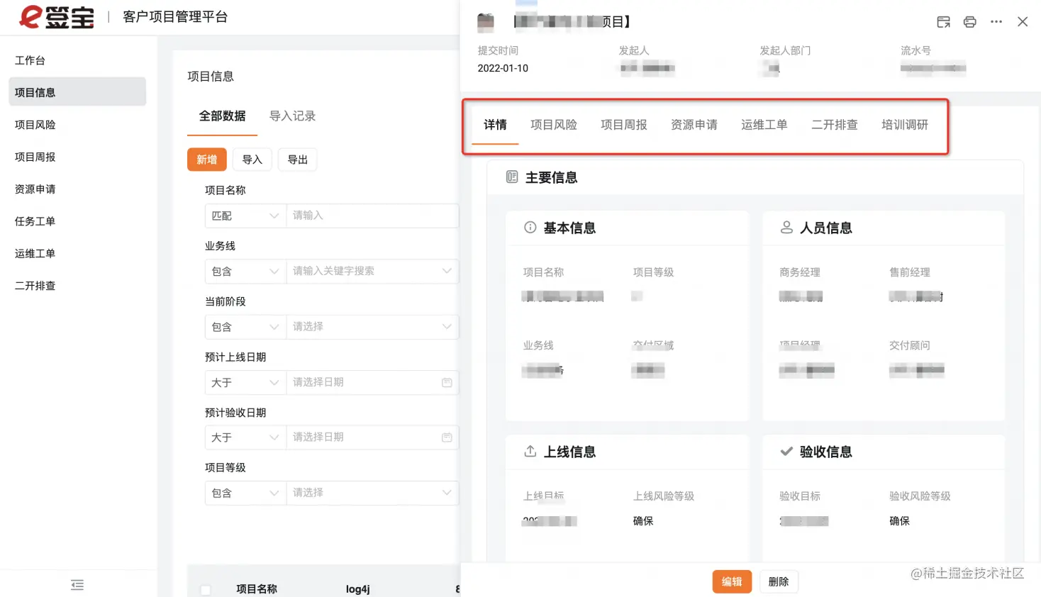Viewport: 1041px width, 597px height.
Task: Open 运维工单 in sidebar
Action: [77, 253]
